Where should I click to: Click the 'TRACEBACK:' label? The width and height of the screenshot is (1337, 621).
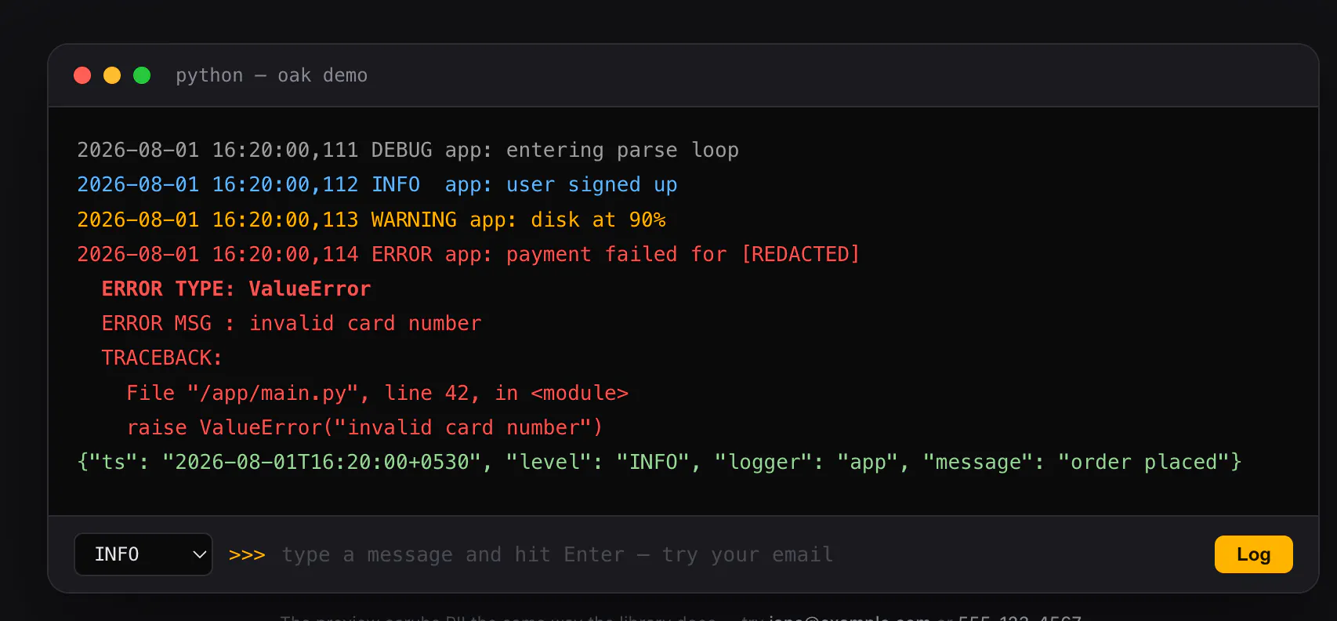(x=162, y=358)
